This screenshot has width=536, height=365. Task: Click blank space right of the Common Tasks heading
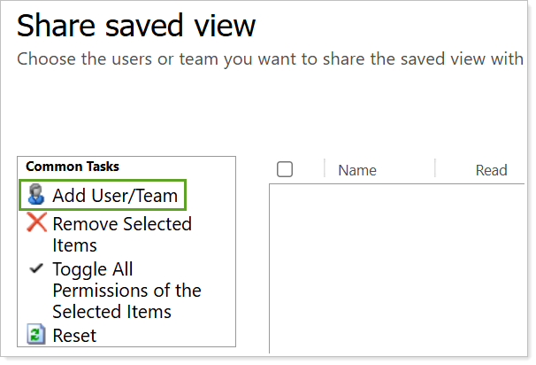177,167
